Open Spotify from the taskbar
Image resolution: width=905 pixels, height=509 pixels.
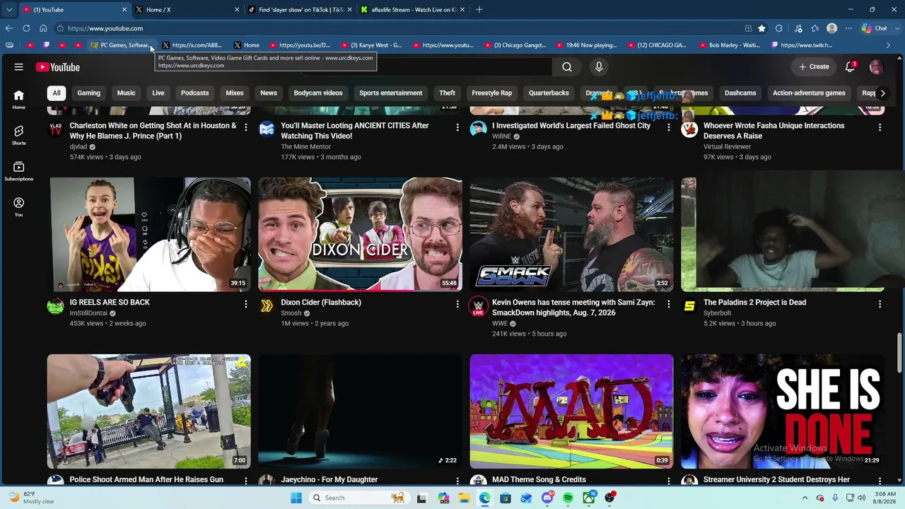pos(568,498)
